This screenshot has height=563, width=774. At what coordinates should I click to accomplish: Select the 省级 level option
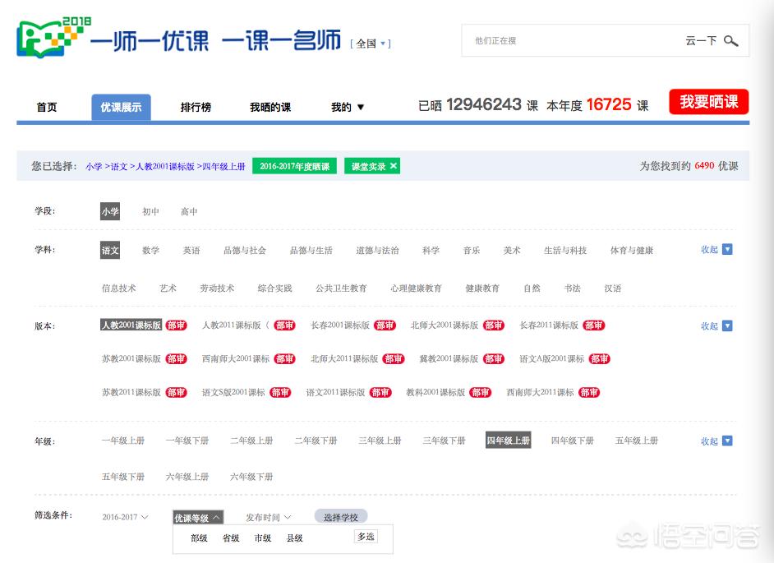click(x=231, y=538)
